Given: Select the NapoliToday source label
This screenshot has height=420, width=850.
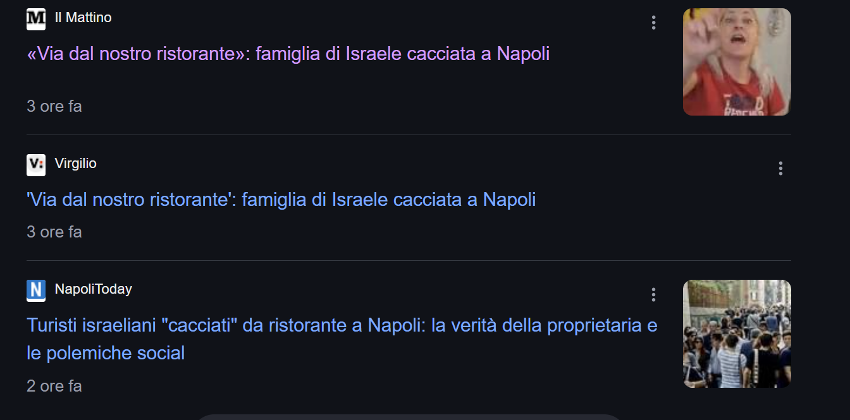Looking at the screenshot, I should (x=93, y=289).
